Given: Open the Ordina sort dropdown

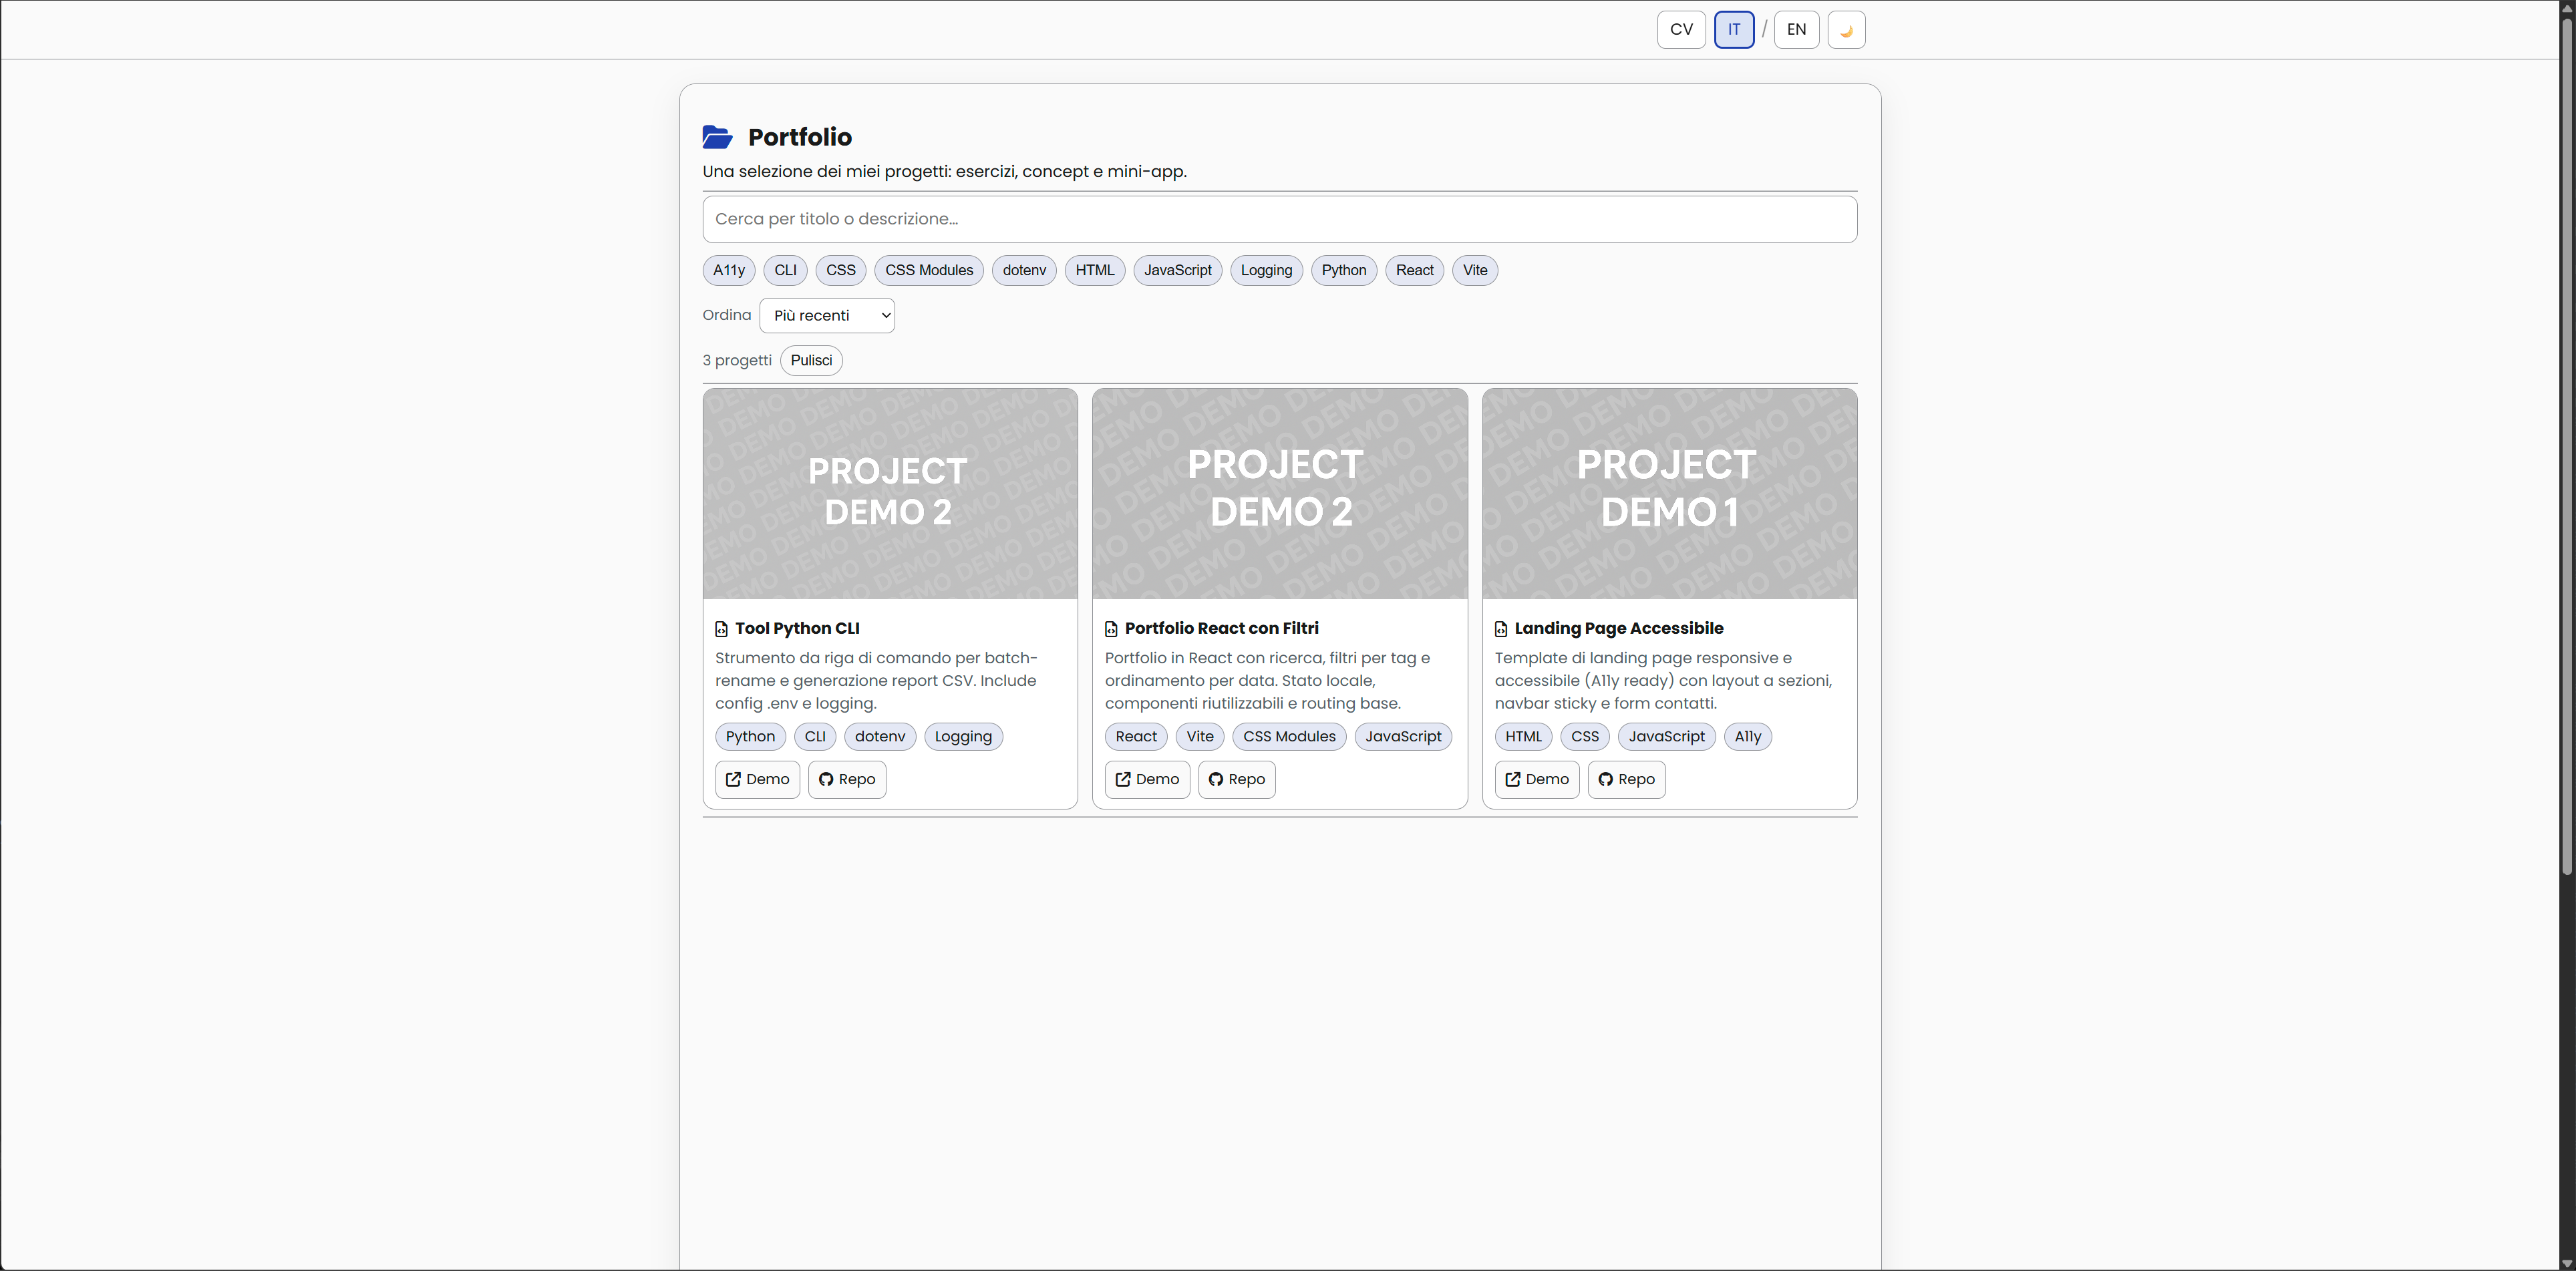Looking at the screenshot, I should coord(827,316).
